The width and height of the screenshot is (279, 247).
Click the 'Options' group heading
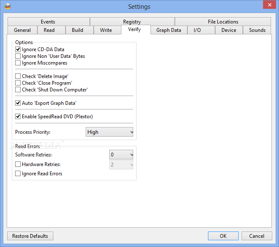click(x=24, y=42)
